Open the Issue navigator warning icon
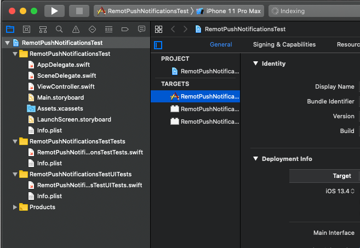 [76, 29]
